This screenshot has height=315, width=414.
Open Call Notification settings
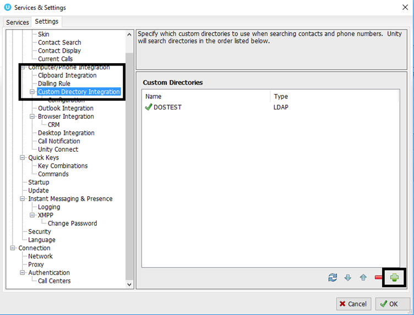(59, 141)
